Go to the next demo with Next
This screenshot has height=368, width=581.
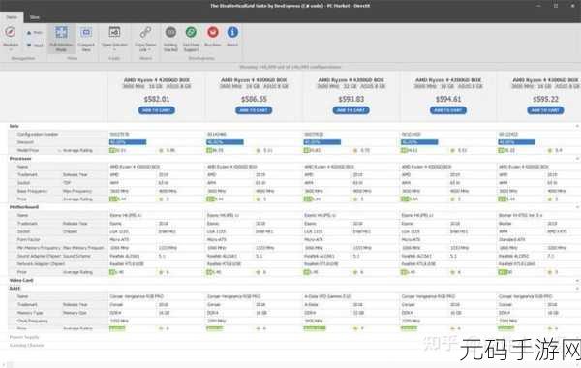click(x=35, y=46)
